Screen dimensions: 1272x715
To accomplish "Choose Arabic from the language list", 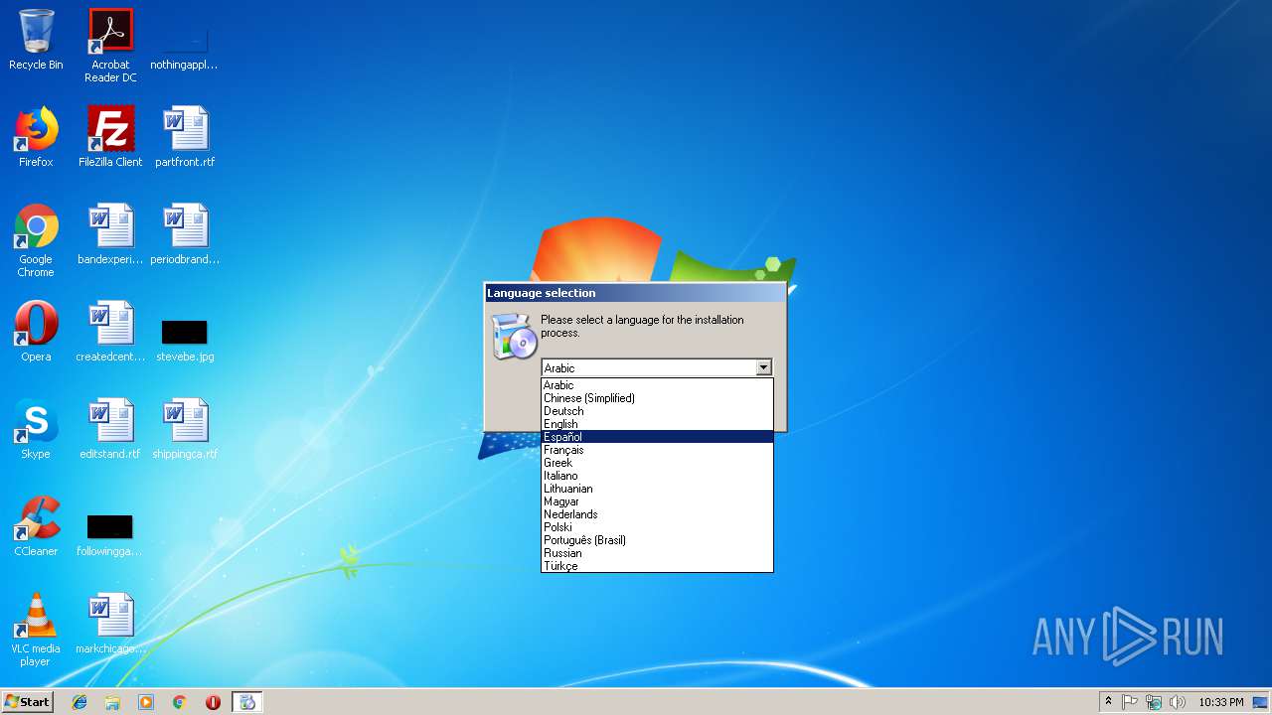I will pyautogui.click(x=657, y=385).
